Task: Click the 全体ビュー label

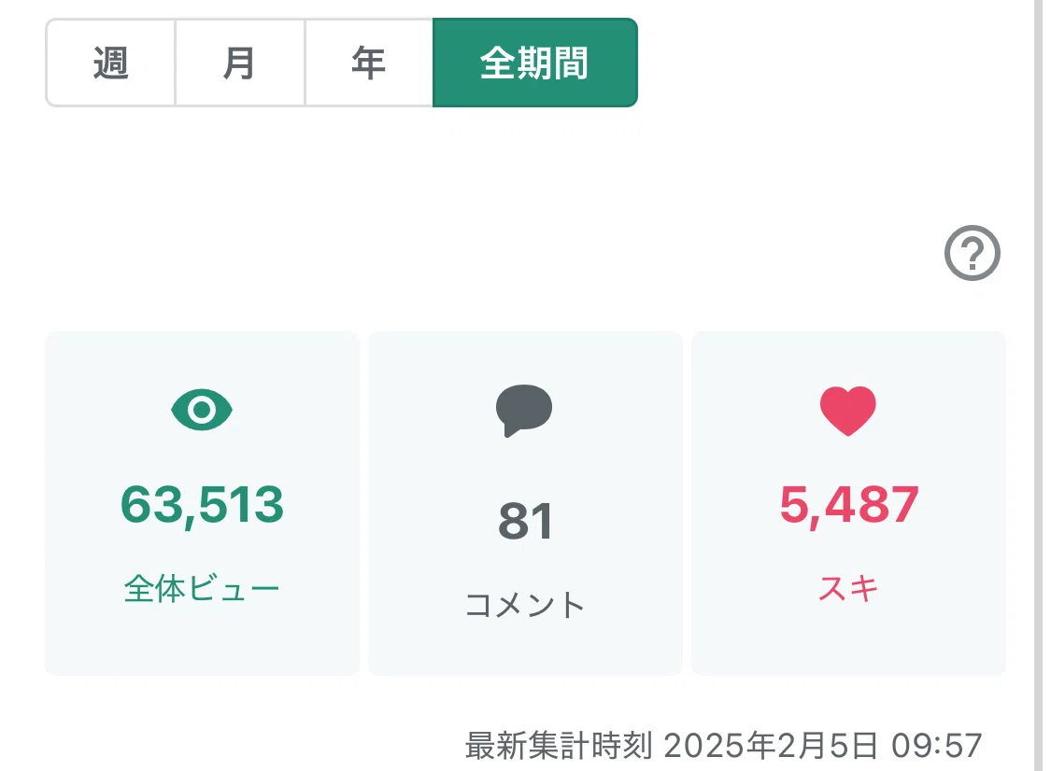Action: pos(202,589)
